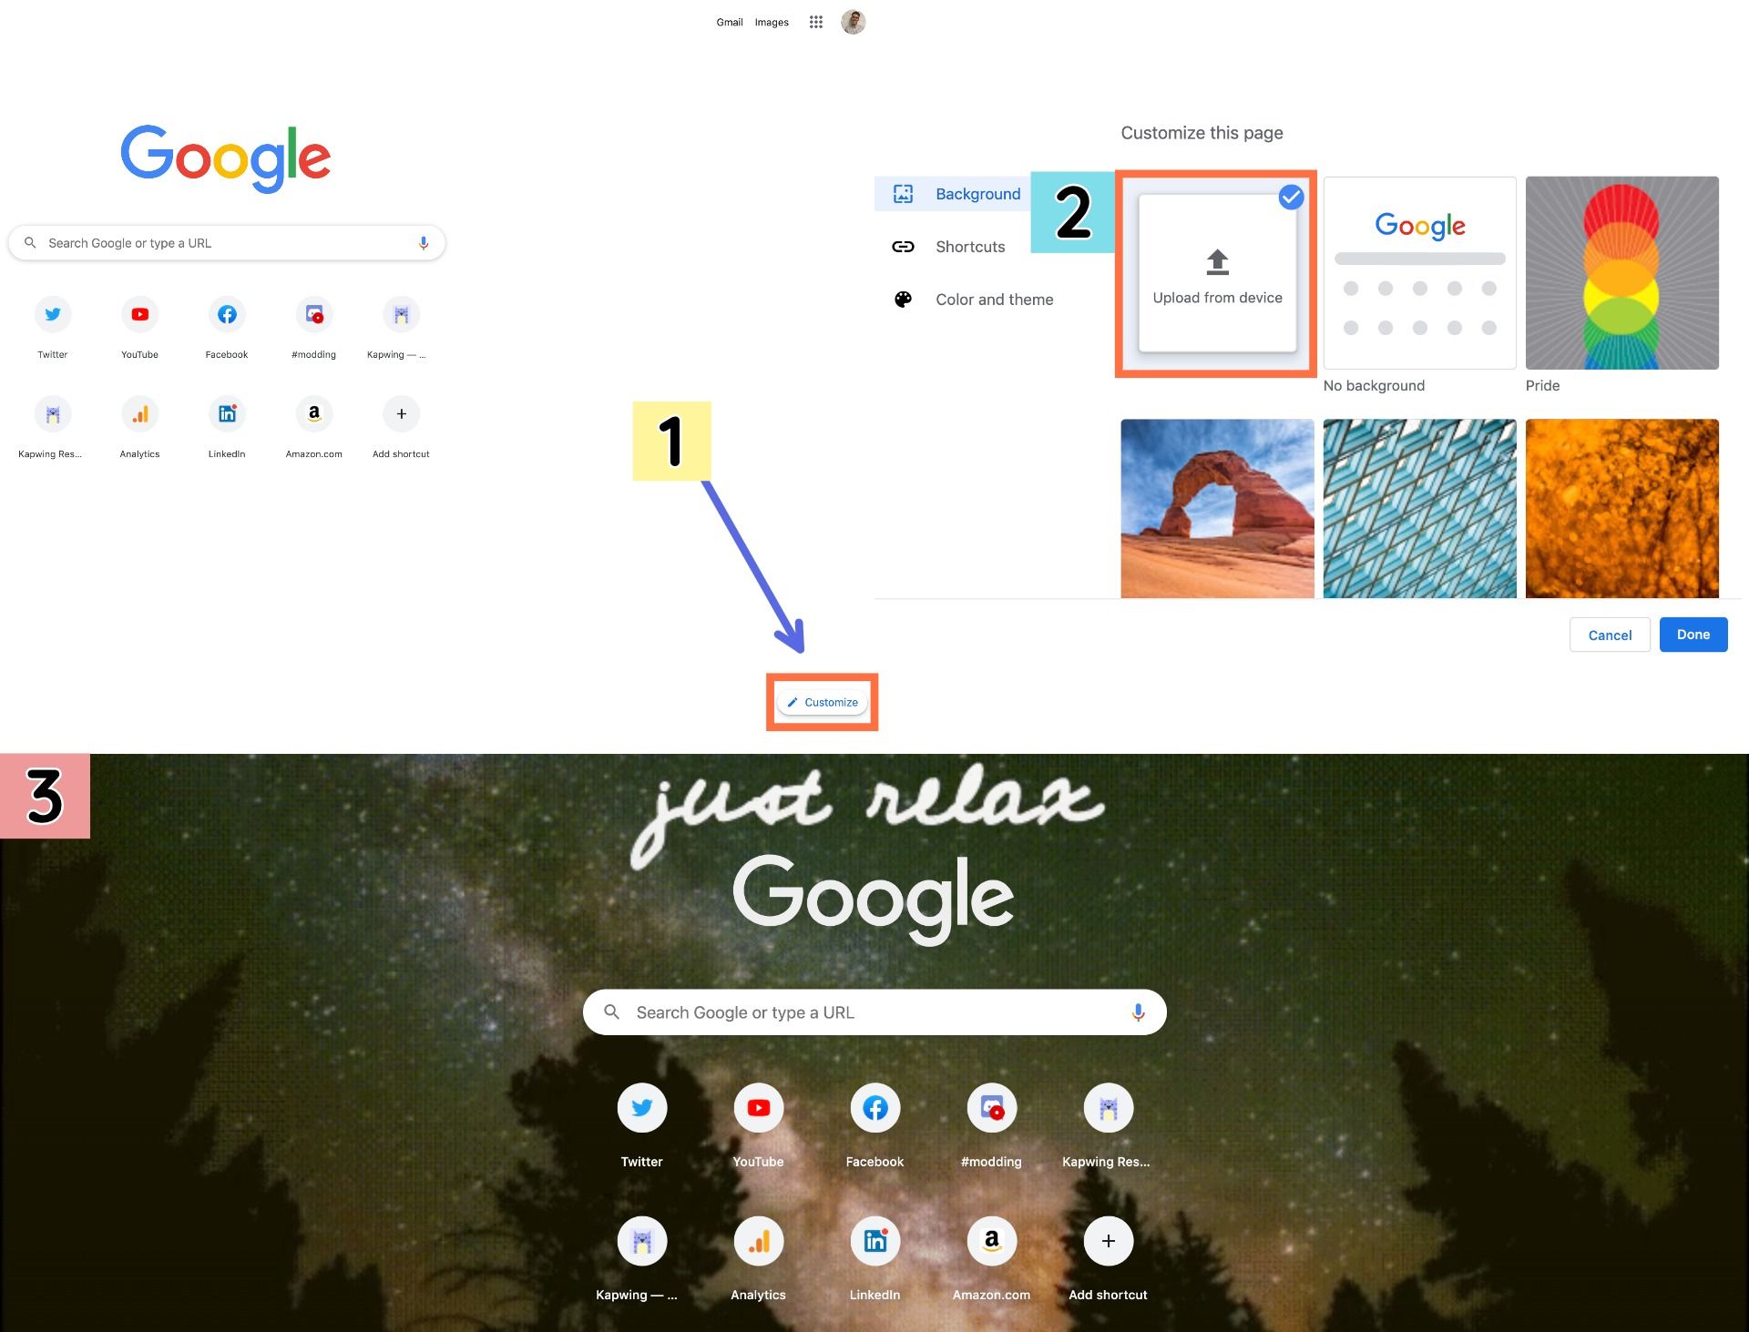This screenshot has height=1332, width=1749.
Task: Click the Facebook shortcut icon
Action: [227, 313]
